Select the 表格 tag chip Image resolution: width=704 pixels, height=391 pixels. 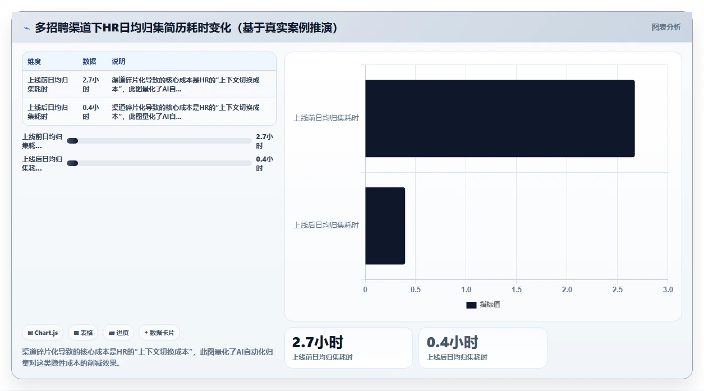(83, 333)
